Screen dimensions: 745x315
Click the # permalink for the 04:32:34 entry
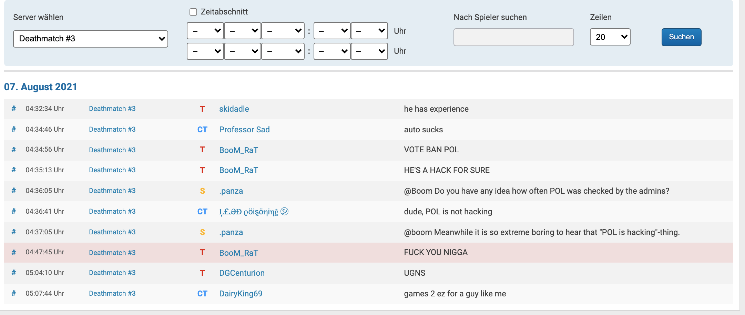(14, 109)
